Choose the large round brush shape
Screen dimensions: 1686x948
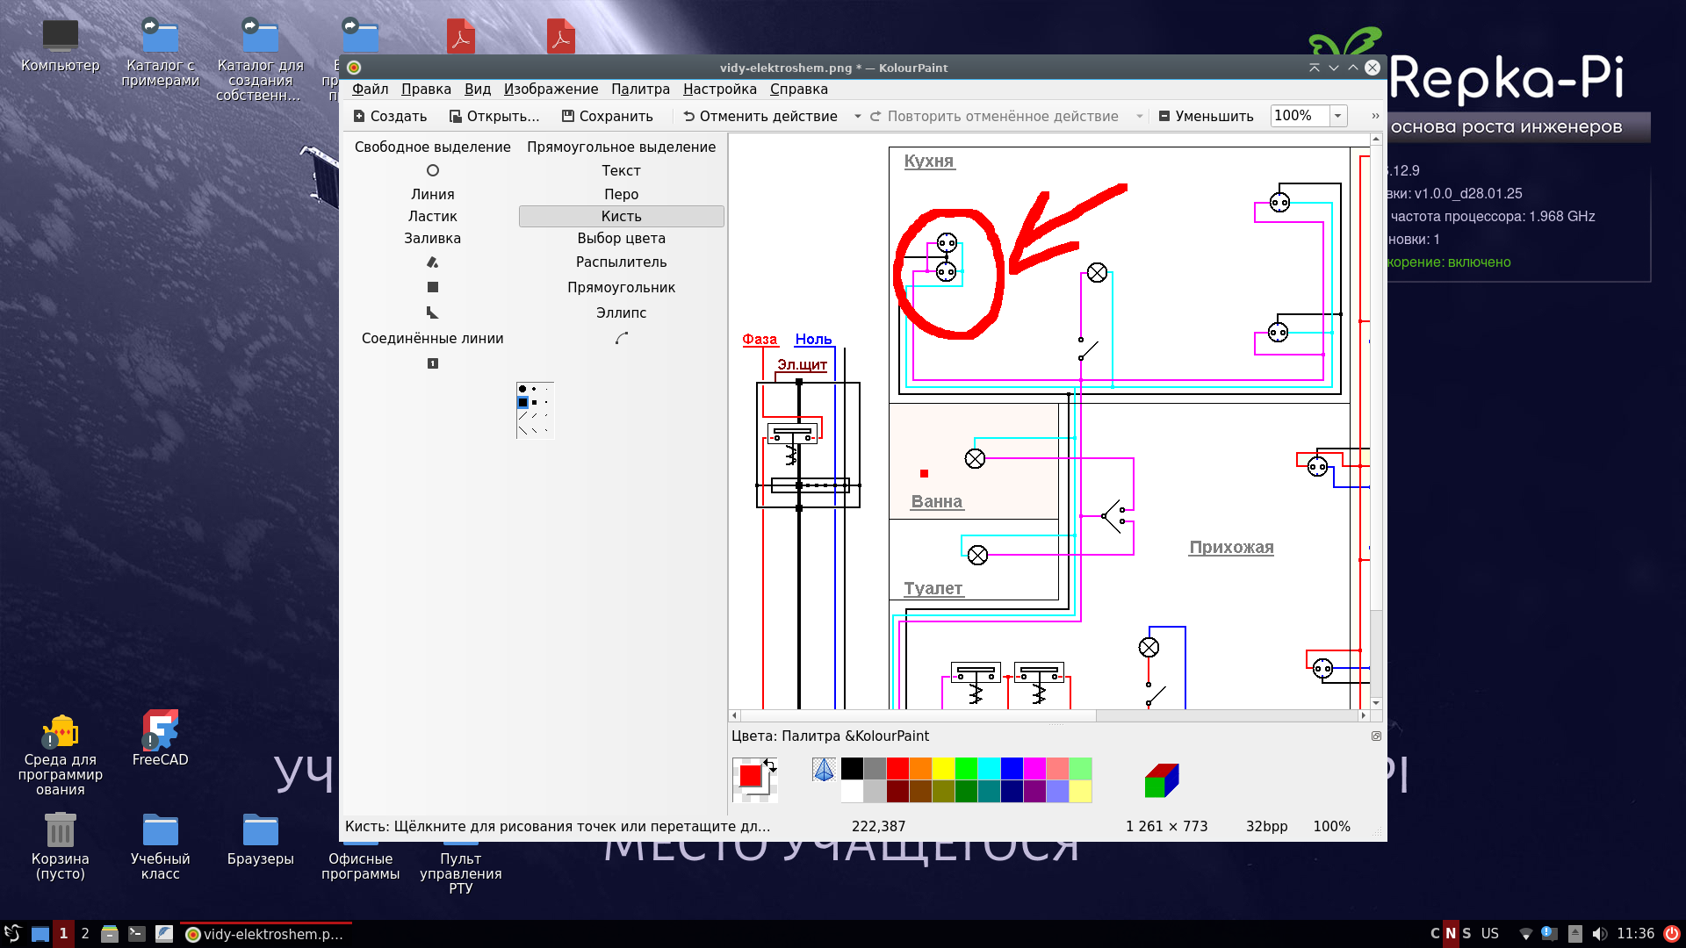pos(522,389)
